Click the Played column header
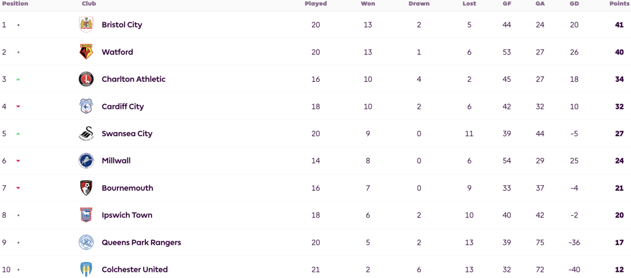The width and height of the screenshot is (631, 278). 316,4
